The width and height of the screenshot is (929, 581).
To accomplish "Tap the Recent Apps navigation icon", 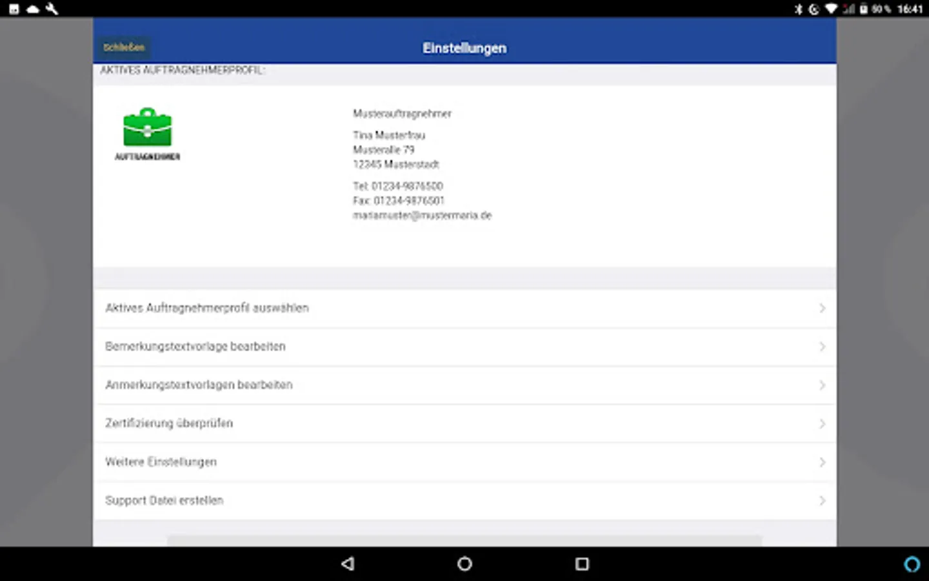I will [x=581, y=564].
